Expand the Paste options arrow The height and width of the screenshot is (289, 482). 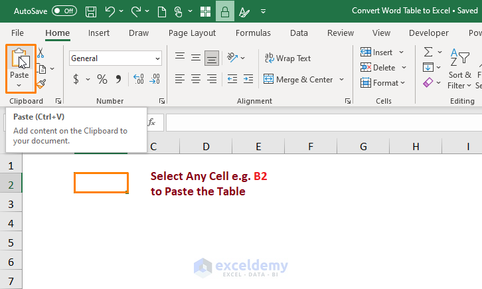(19, 85)
